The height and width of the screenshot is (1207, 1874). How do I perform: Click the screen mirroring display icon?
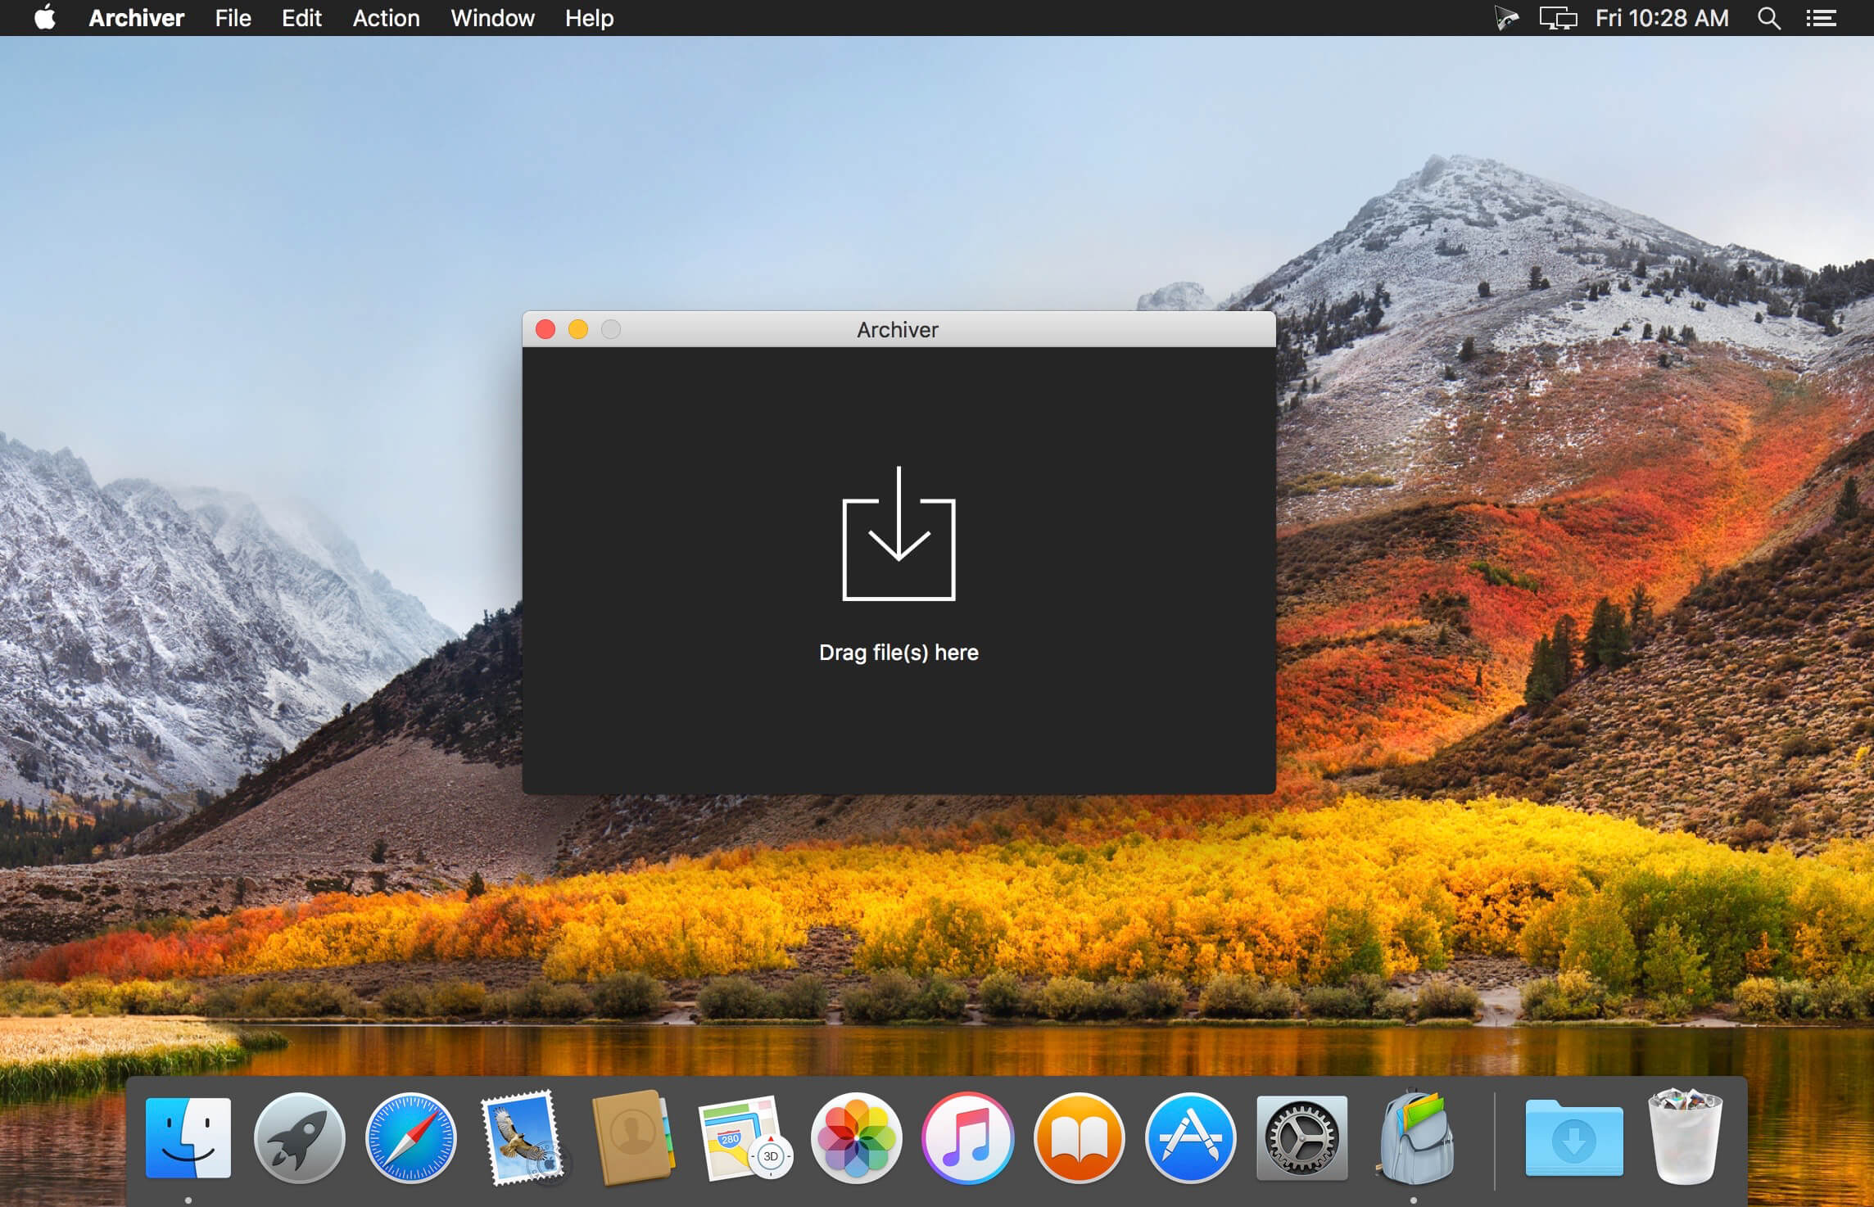(1557, 18)
